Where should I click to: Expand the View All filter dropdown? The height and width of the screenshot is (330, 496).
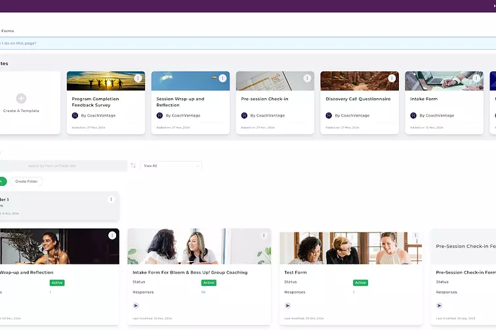pyautogui.click(x=171, y=166)
